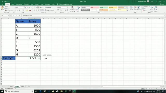Open the Conditional Formatting menu
This screenshot has height=93, width=166.
tap(73, 9)
